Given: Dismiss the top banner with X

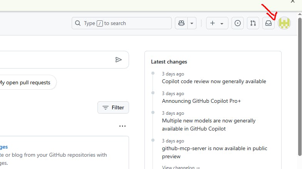Looking at the screenshot, I should click(293, 2).
